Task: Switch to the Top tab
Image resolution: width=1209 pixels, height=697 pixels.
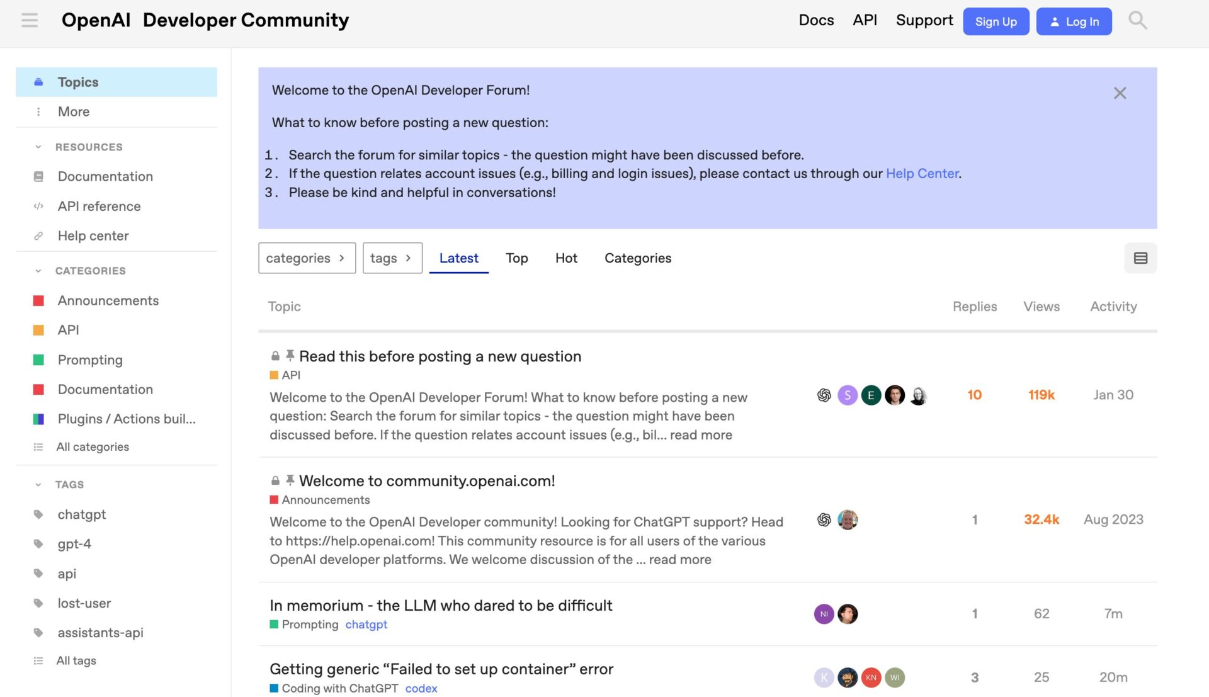Action: click(x=516, y=258)
